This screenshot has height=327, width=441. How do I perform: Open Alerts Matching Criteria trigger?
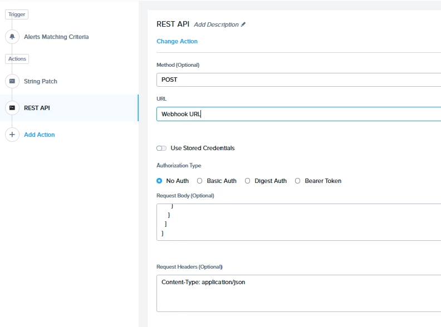56,37
